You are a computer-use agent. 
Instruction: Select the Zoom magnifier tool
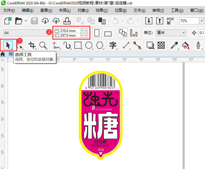[43, 45]
